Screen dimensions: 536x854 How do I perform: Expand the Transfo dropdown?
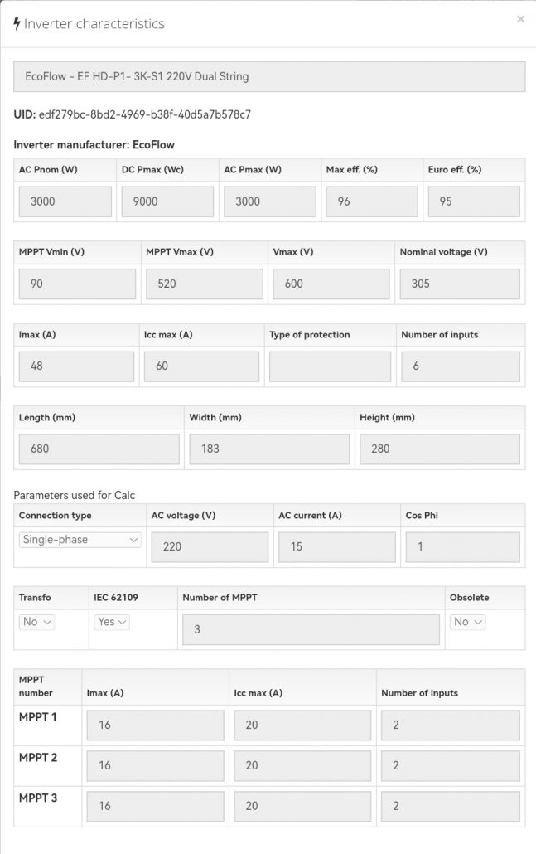36,622
